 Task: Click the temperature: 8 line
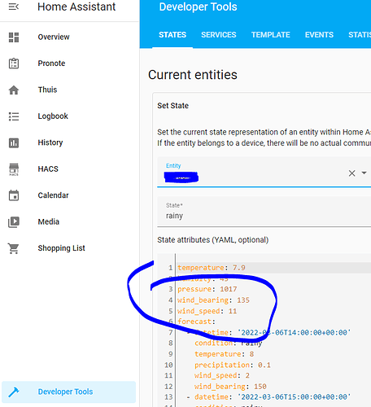pos(224,354)
